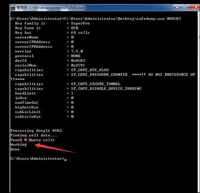Viewport: 200px width, 193px height.
Task: Click the vertical scrollbar of console
Action: coord(199,102)
